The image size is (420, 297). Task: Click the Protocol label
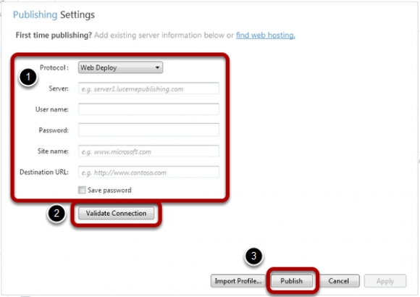54,67
